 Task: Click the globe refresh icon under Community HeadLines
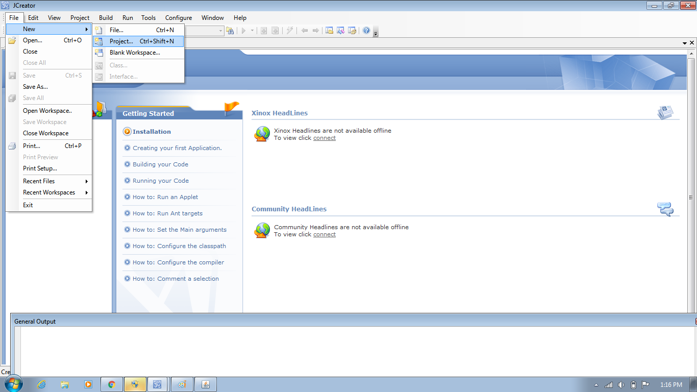coord(262,230)
